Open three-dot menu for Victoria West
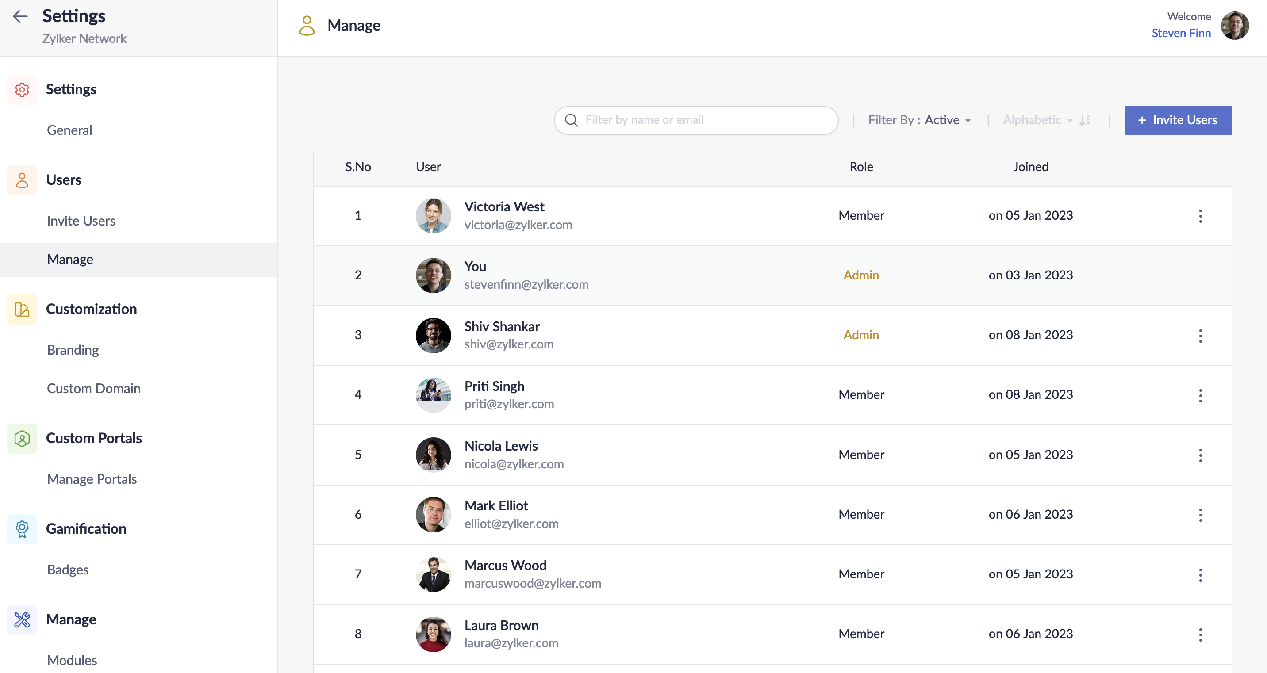Viewport: 1267px width, 673px height. 1200,216
